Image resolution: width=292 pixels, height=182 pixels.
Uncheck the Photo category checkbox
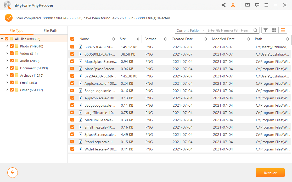[12, 46]
